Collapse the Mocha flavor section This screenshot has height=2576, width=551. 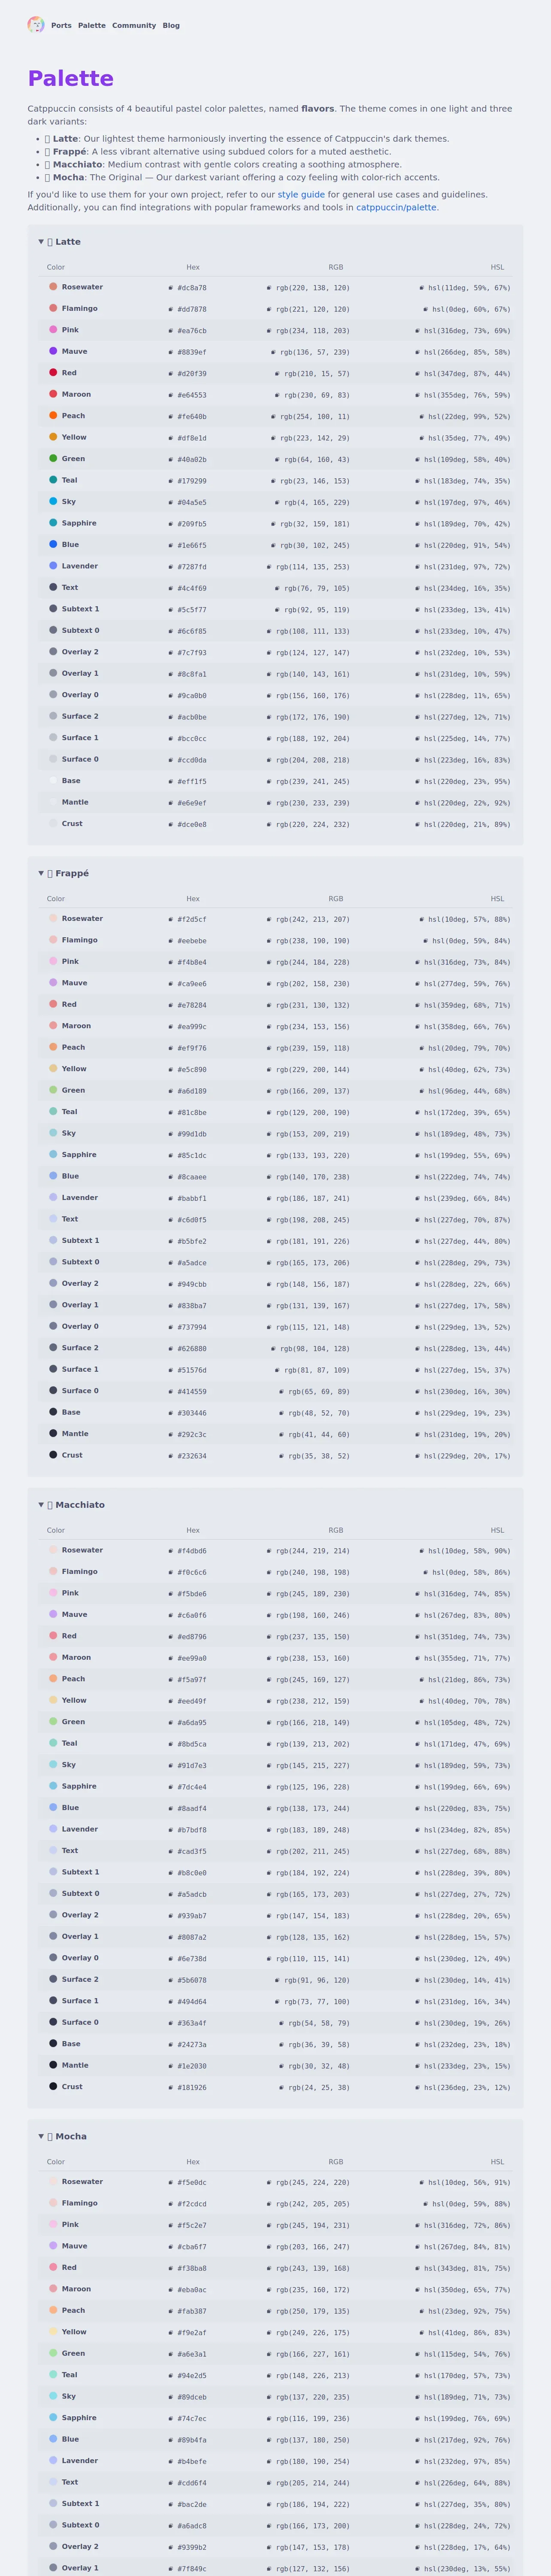[63, 2136]
